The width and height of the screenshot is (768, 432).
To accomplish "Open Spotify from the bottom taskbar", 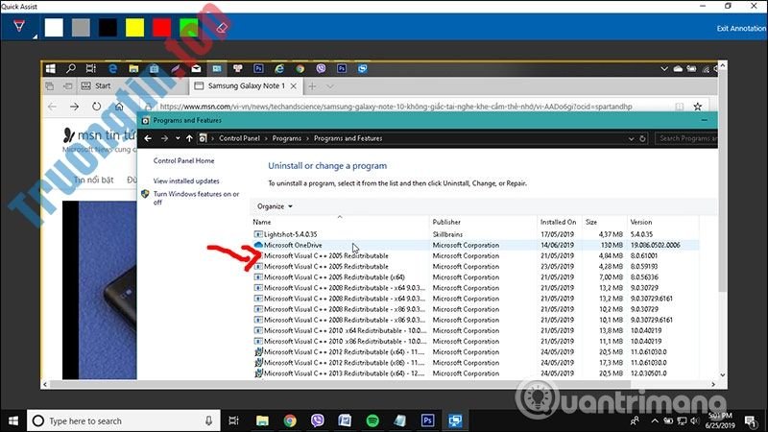I will point(372,420).
